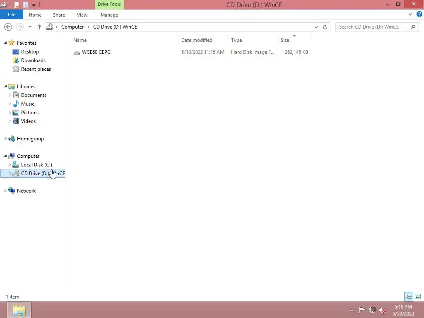This screenshot has height=318, width=424.
Task: Click the Properties quick access toolbar icon
Action: coord(17,5)
